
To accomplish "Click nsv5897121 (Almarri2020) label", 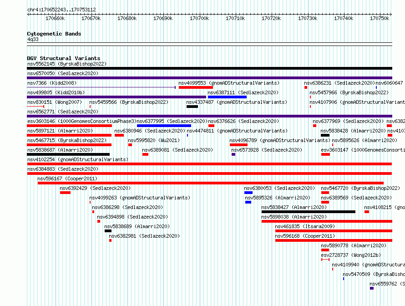I will [x=60, y=131].
